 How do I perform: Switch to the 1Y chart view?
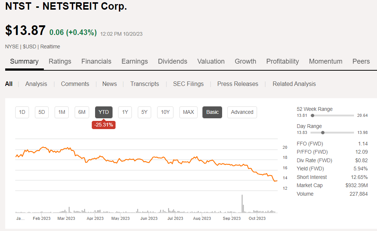[x=125, y=112]
